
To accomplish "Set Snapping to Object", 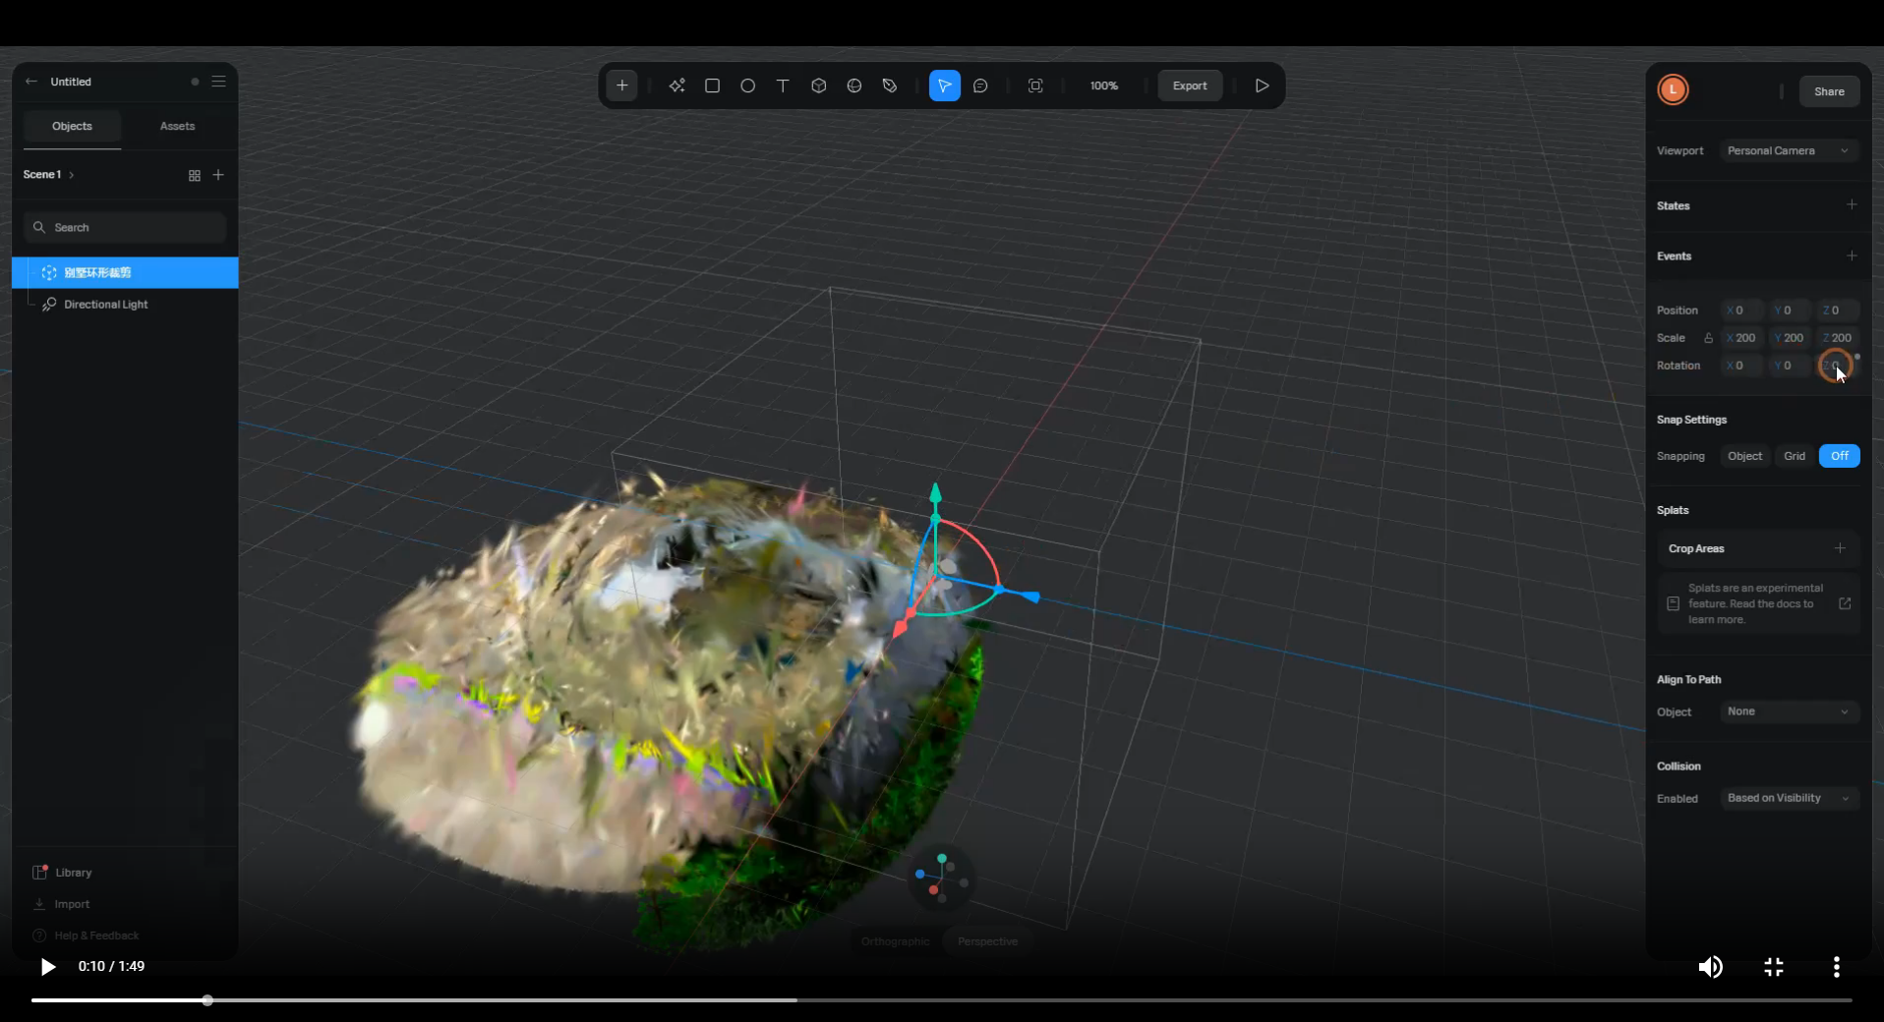I will 1744,456.
